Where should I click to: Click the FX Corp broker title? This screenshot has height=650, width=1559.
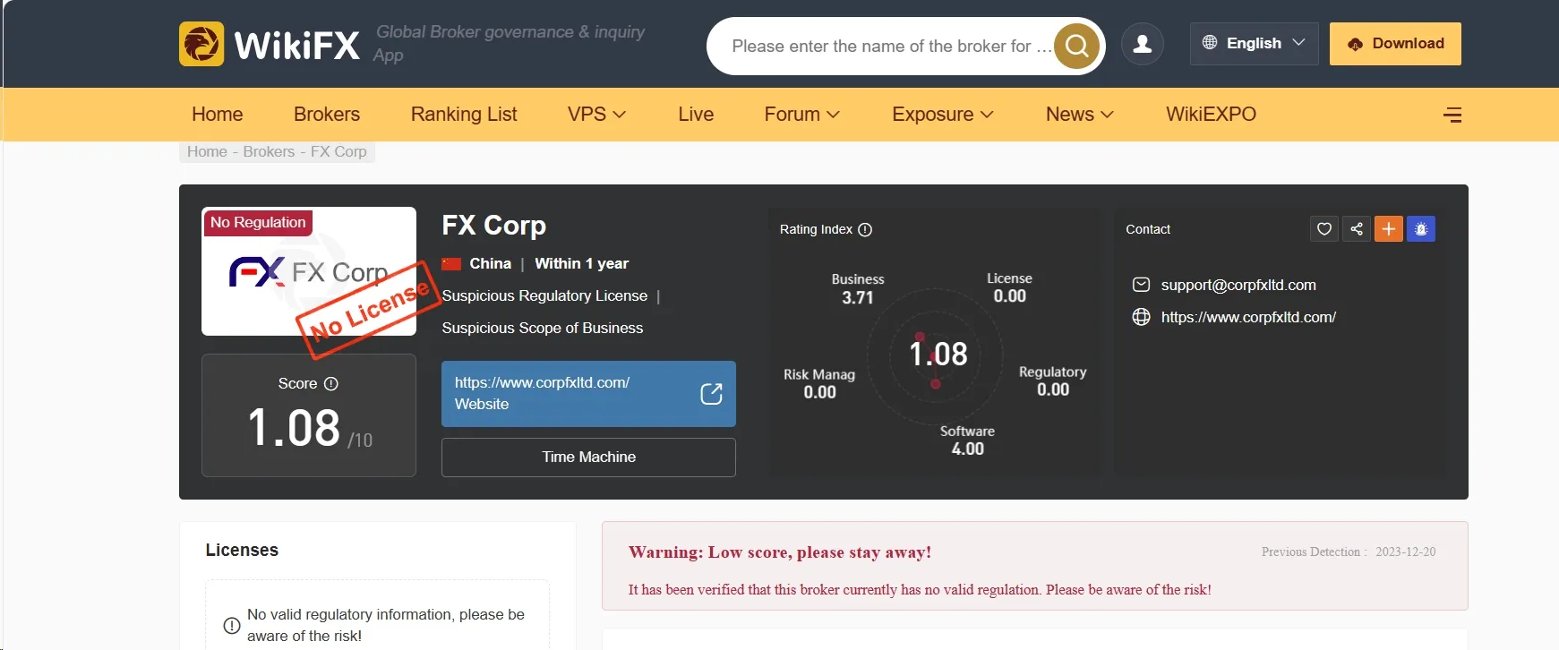pos(493,226)
